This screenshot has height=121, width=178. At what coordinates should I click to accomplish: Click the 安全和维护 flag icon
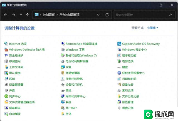tap(6, 55)
